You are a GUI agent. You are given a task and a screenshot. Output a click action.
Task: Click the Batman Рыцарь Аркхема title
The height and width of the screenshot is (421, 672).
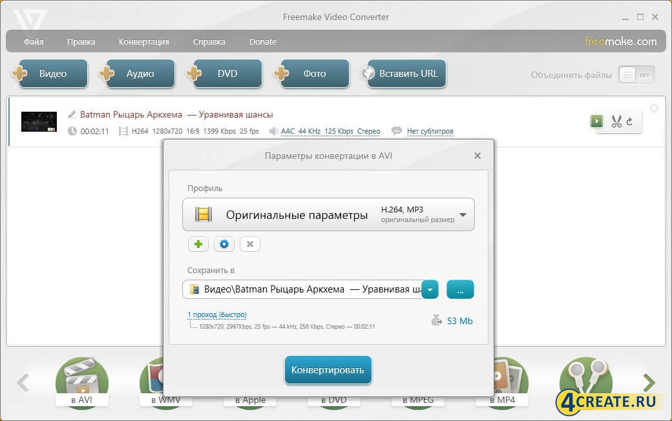click(x=176, y=114)
